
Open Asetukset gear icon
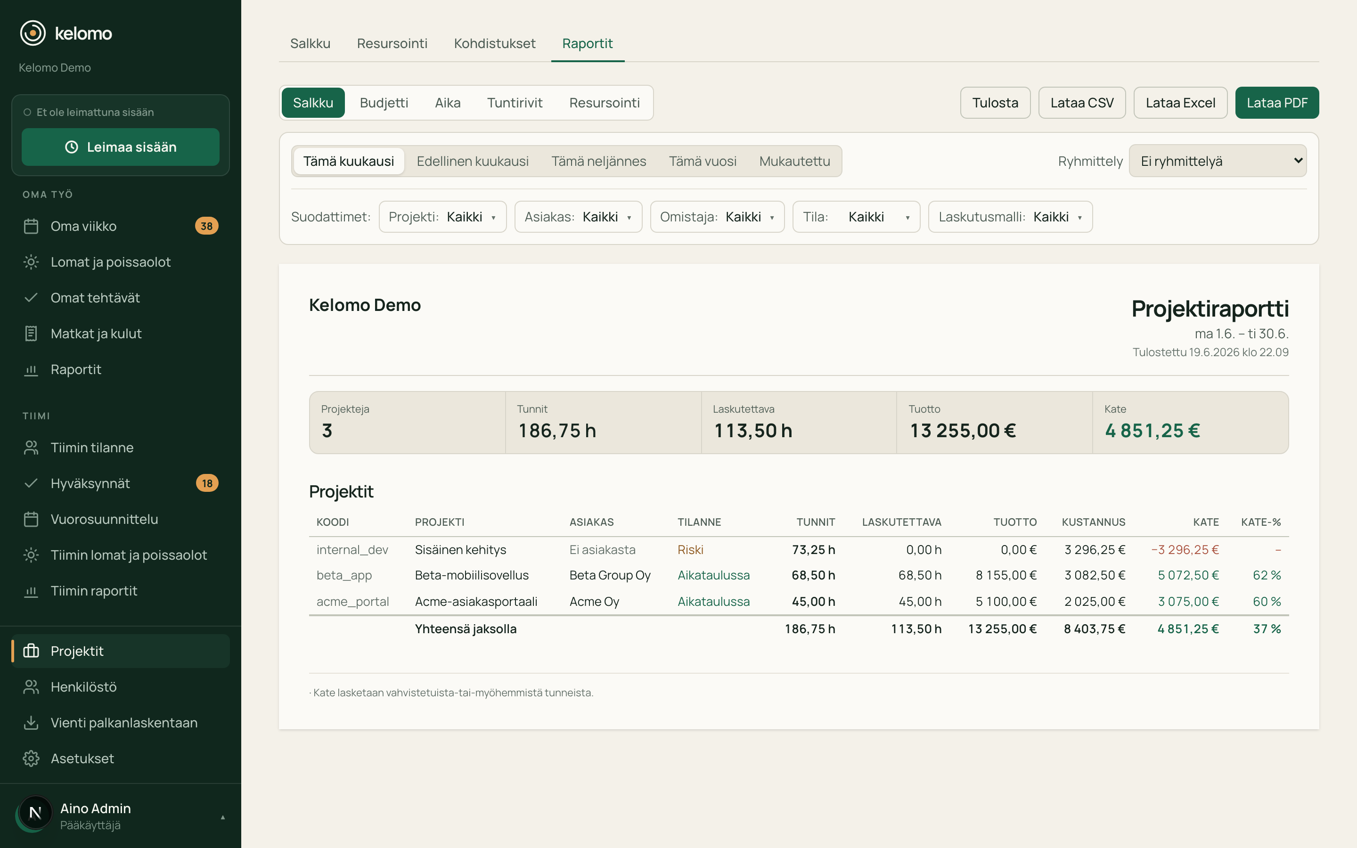click(31, 758)
